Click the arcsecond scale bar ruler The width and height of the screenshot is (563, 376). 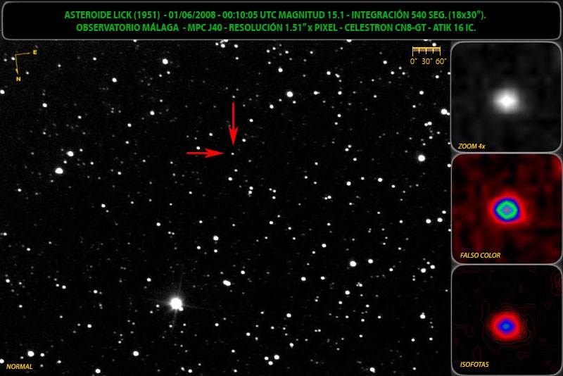pos(426,50)
